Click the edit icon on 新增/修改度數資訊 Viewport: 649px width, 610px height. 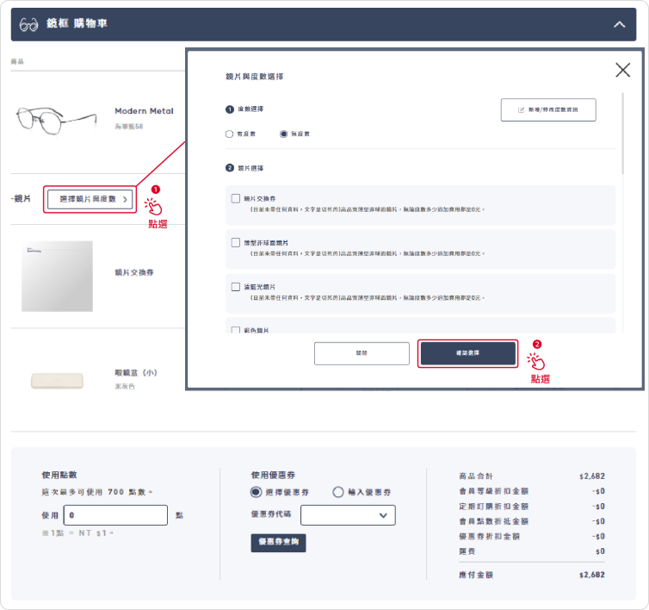(521, 110)
